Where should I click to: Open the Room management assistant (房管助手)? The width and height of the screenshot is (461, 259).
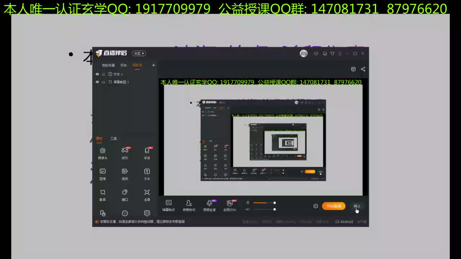189,205
